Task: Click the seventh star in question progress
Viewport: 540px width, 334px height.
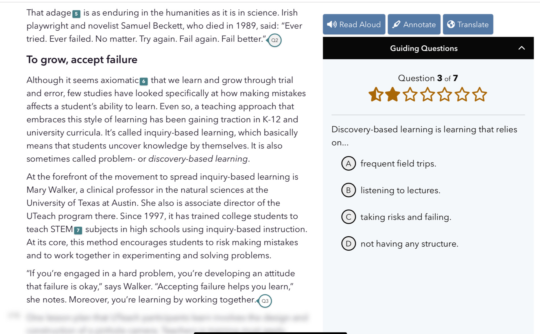Action: (x=480, y=94)
